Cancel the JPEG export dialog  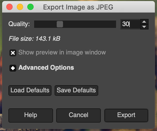(x=78, y=115)
